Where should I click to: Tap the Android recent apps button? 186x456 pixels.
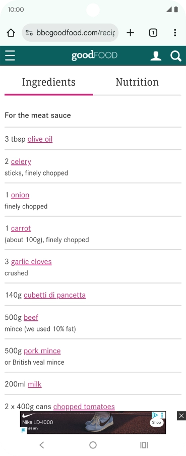click(x=144, y=445)
